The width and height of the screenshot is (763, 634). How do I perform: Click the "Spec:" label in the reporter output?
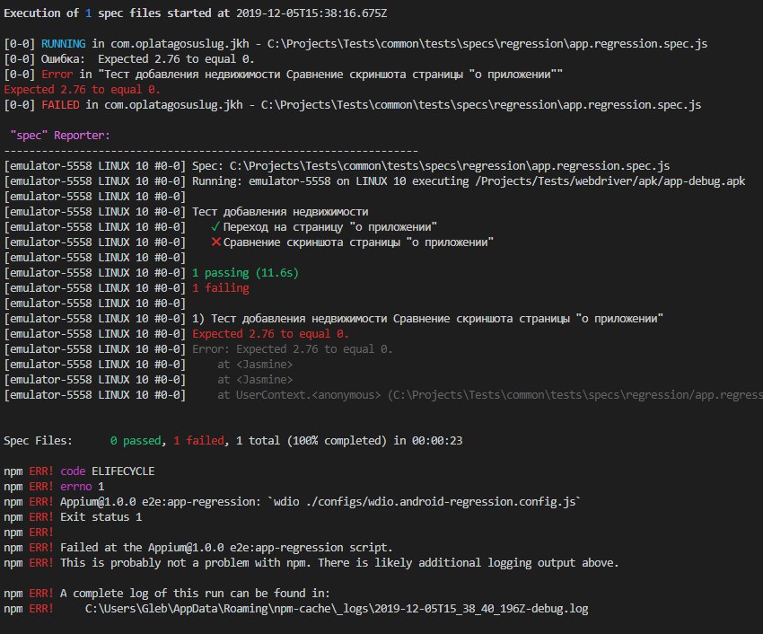click(x=207, y=166)
